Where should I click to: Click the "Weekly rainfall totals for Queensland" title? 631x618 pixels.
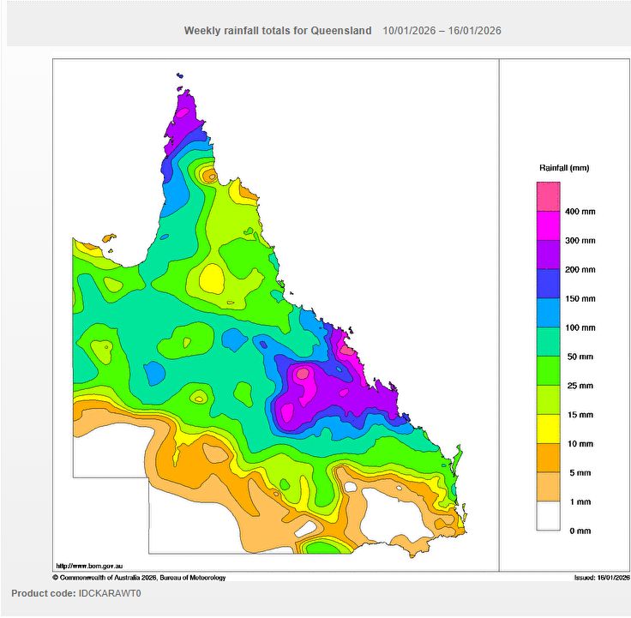click(278, 30)
